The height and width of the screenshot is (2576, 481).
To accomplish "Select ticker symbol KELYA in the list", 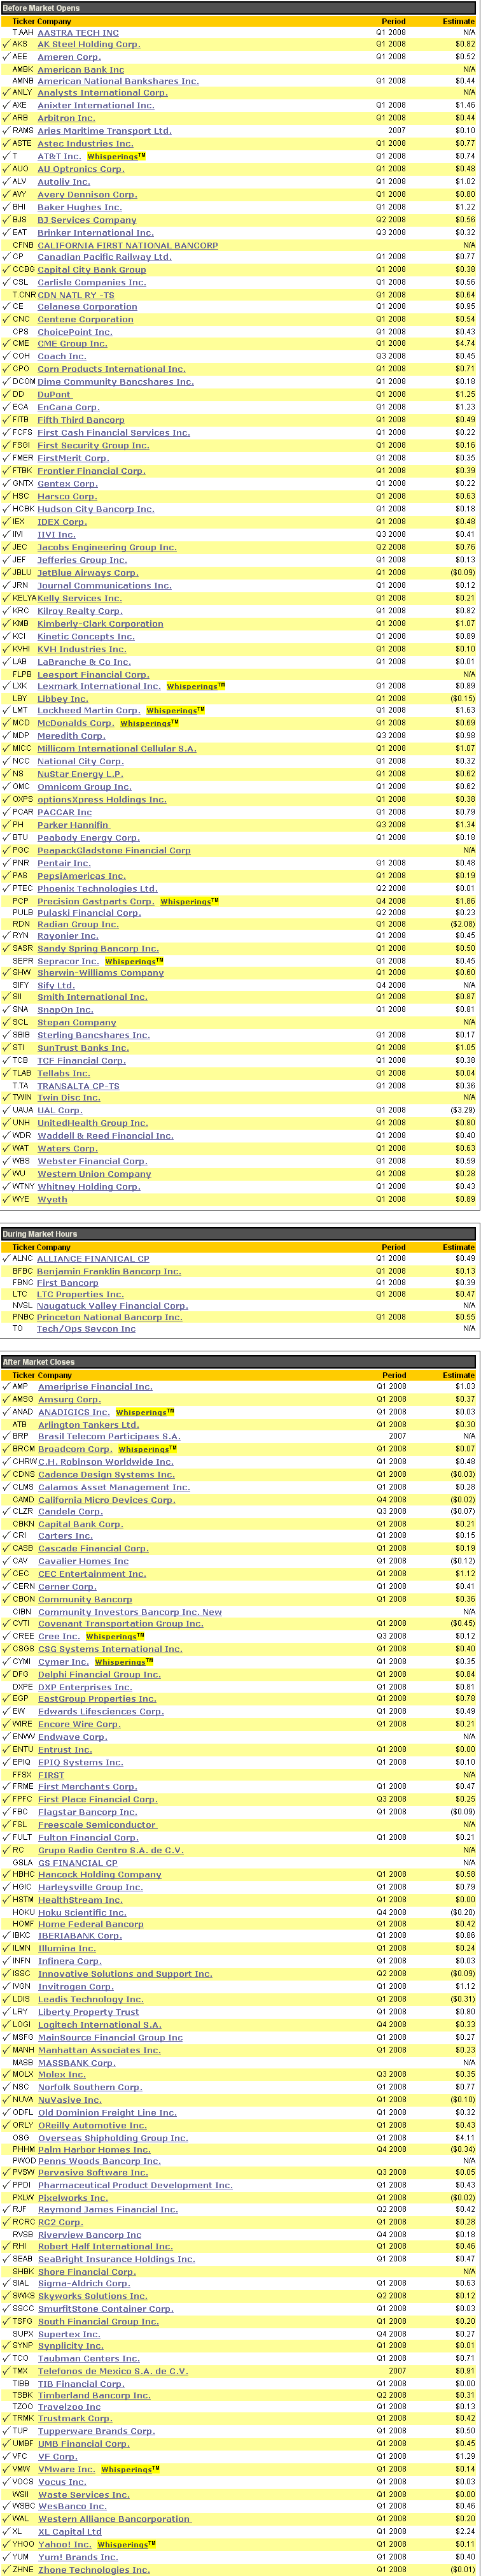I will point(24,598).
